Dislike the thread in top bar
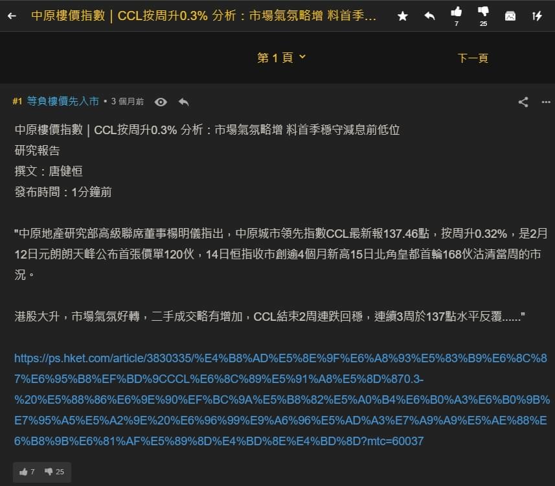The width and height of the screenshot is (555, 486). 483,16
